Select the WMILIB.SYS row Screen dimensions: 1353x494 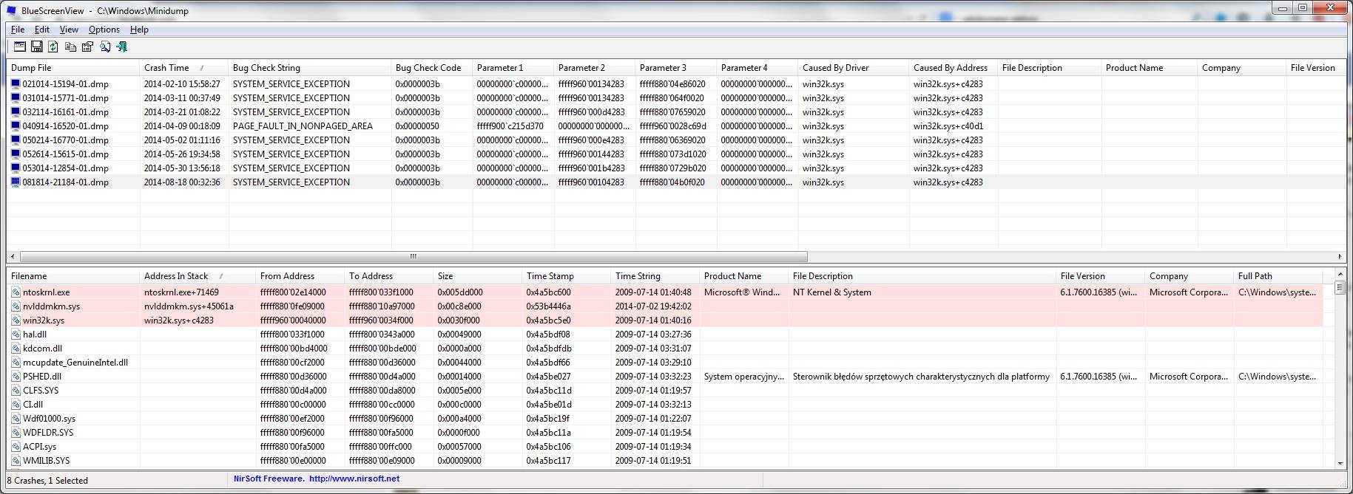coord(665,461)
